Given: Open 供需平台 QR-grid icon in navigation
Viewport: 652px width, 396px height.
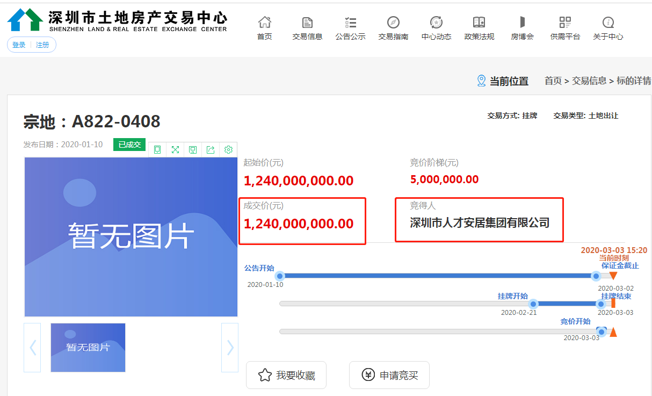Looking at the screenshot, I should pos(565,22).
